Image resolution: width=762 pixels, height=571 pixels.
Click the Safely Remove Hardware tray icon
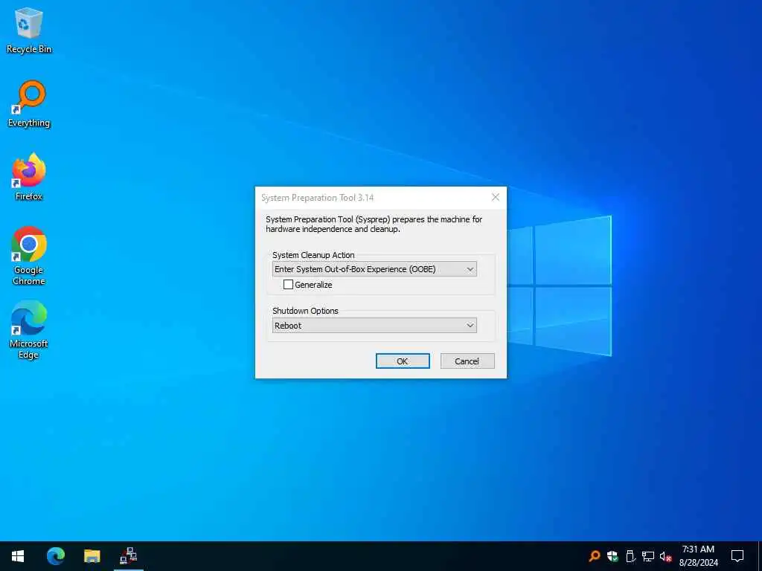(x=630, y=556)
